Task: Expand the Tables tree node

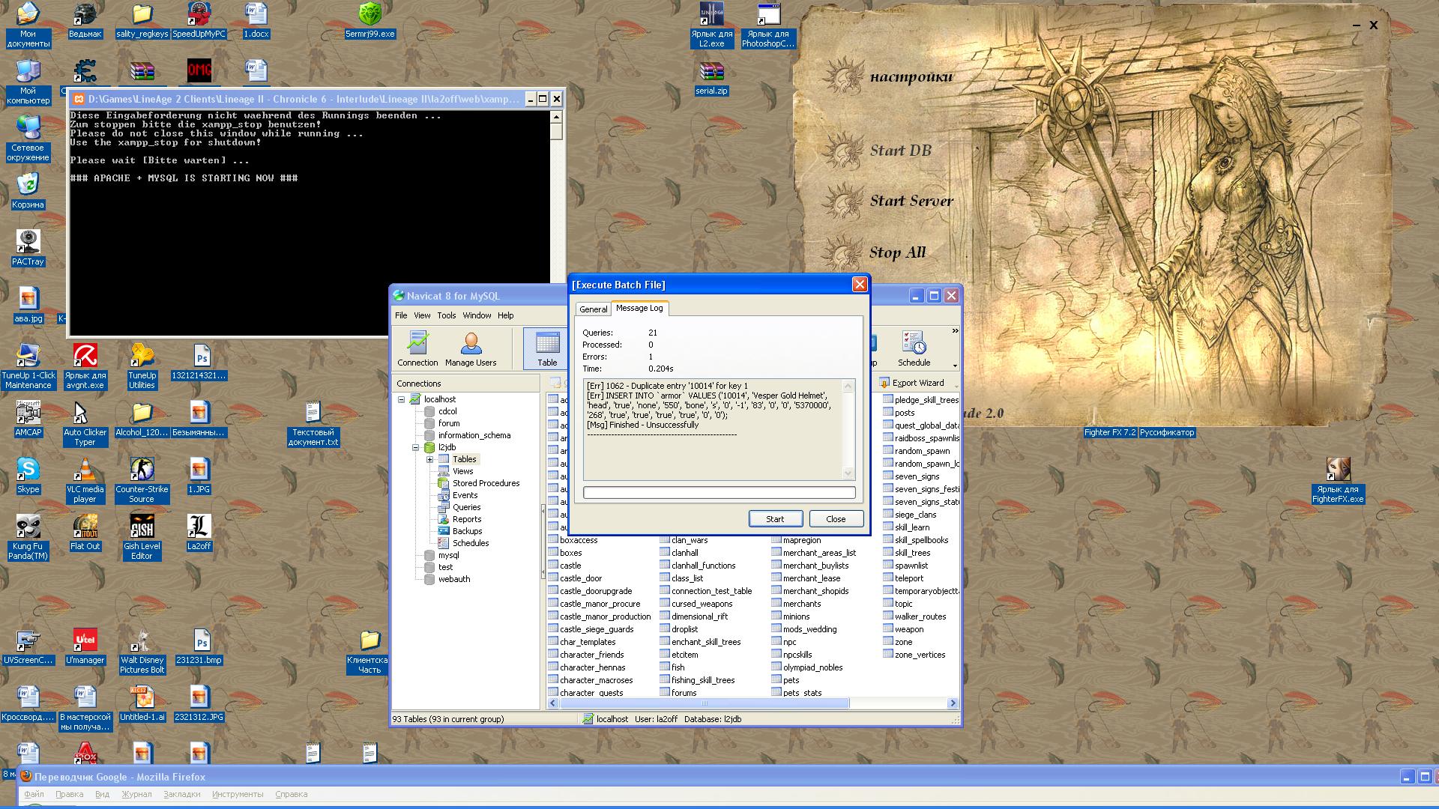Action: pyautogui.click(x=430, y=459)
